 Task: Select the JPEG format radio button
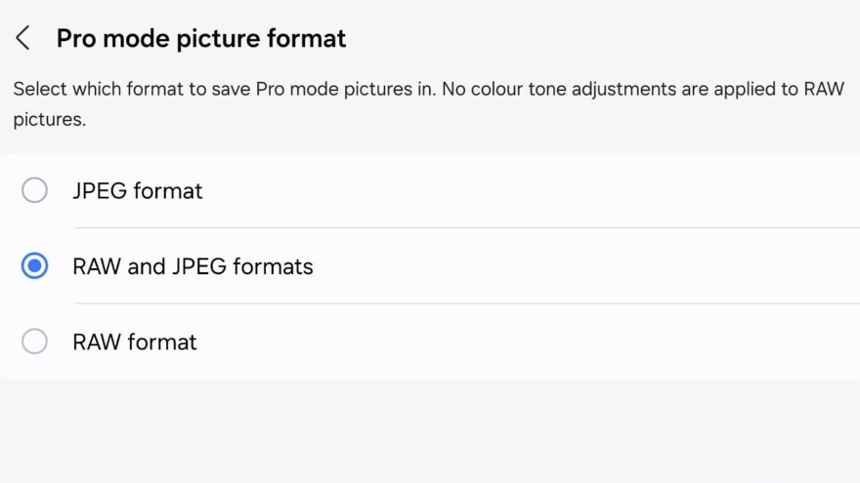pyautogui.click(x=34, y=190)
